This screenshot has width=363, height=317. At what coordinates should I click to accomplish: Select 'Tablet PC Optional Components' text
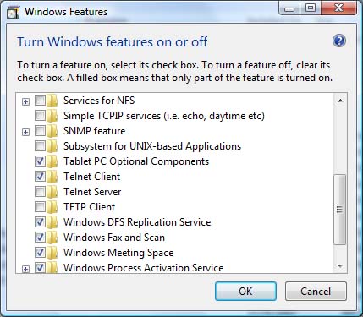tap(136, 161)
